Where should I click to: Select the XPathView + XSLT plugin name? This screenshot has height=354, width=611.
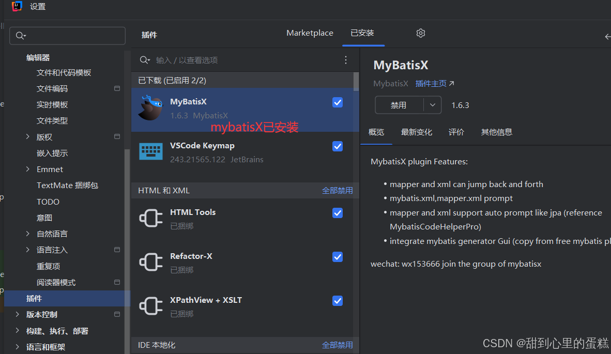(206, 300)
